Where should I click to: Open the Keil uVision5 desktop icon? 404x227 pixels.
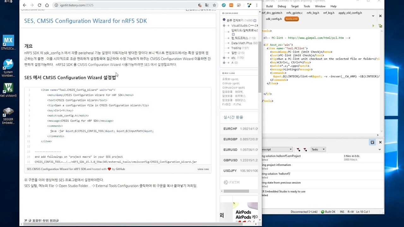(8, 90)
